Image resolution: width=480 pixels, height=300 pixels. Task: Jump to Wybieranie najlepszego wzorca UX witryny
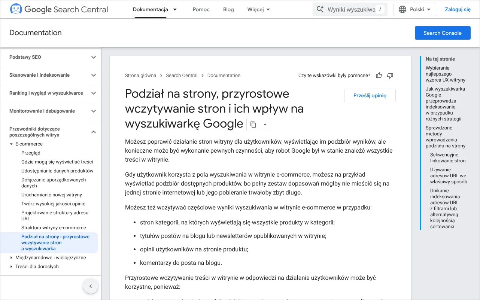(446, 74)
